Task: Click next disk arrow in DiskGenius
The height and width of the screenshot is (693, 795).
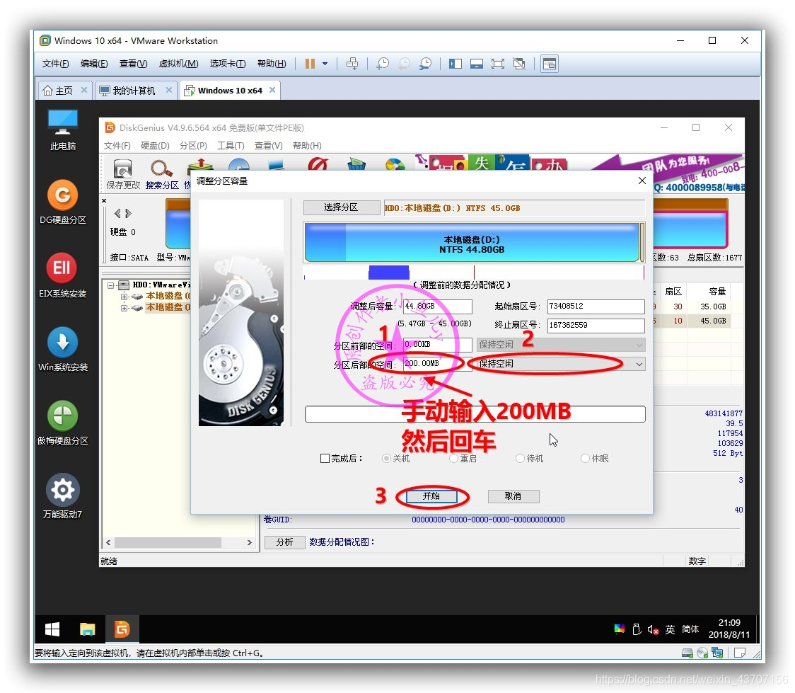Action: point(128,213)
